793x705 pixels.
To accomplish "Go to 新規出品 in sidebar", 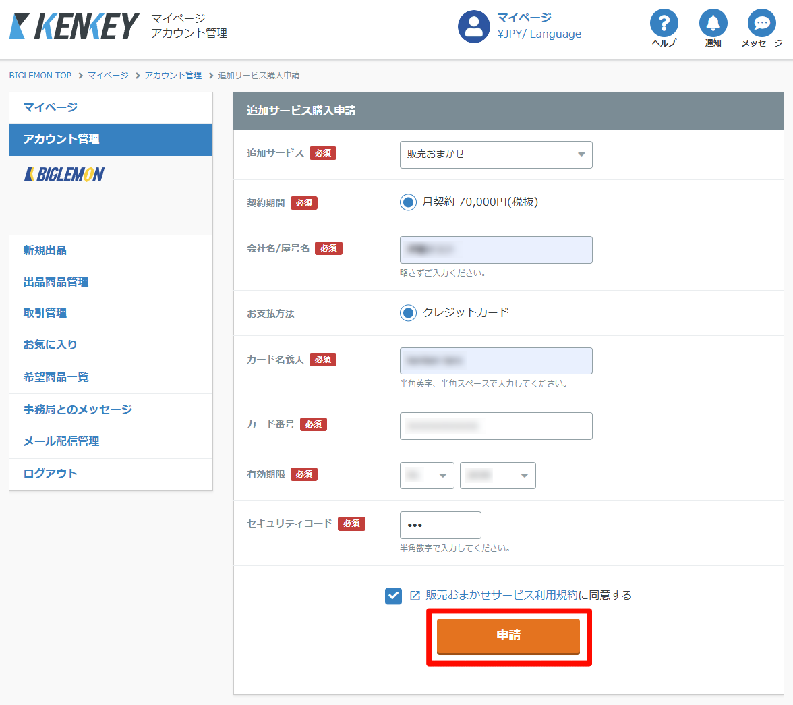I will coord(45,250).
